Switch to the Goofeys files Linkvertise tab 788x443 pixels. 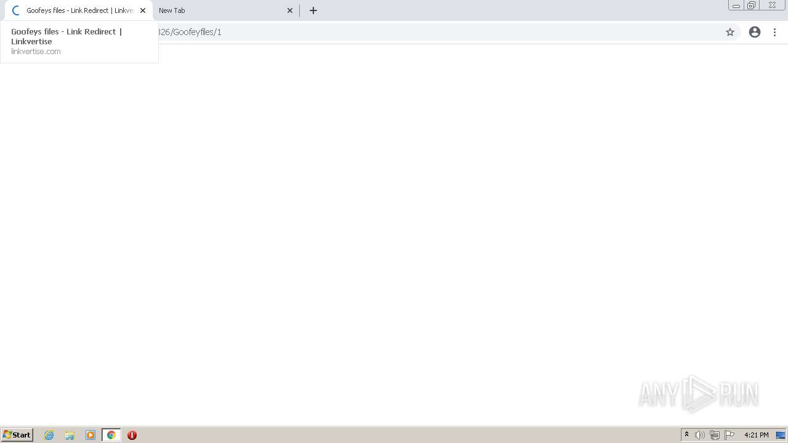click(79, 10)
